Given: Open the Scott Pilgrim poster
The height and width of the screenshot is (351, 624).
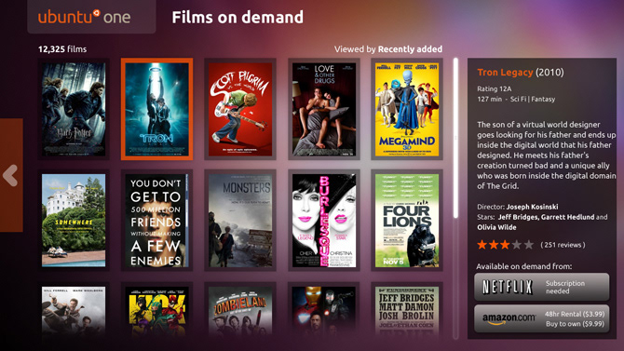Looking at the screenshot, I should point(240,109).
